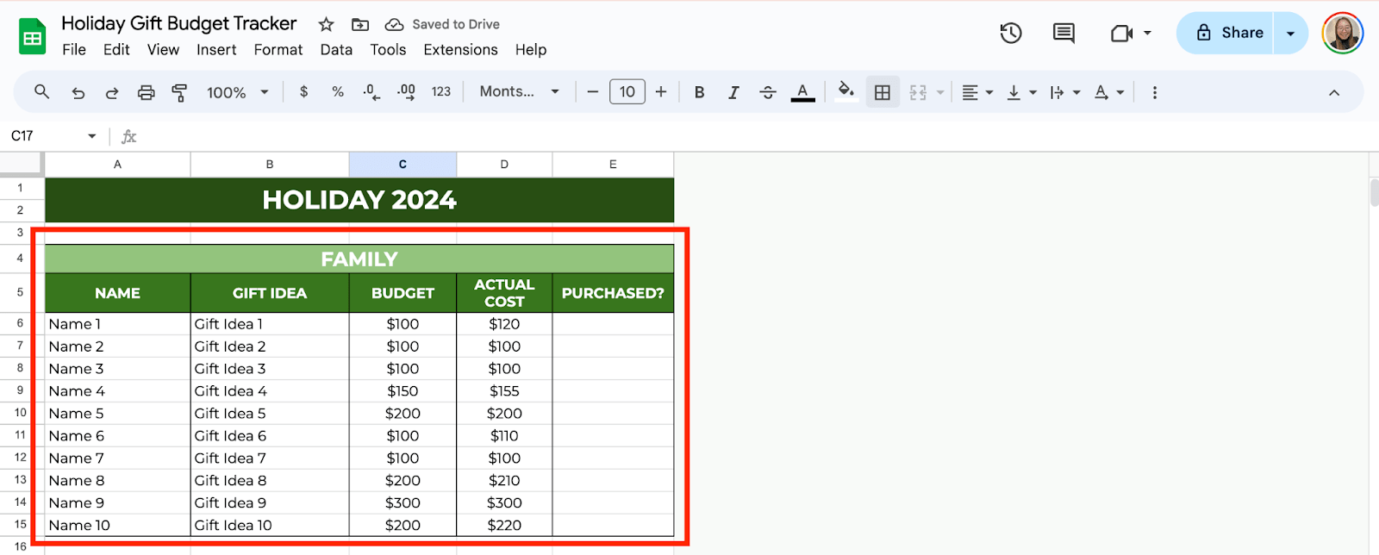Increase font size with plus button

tap(661, 91)
